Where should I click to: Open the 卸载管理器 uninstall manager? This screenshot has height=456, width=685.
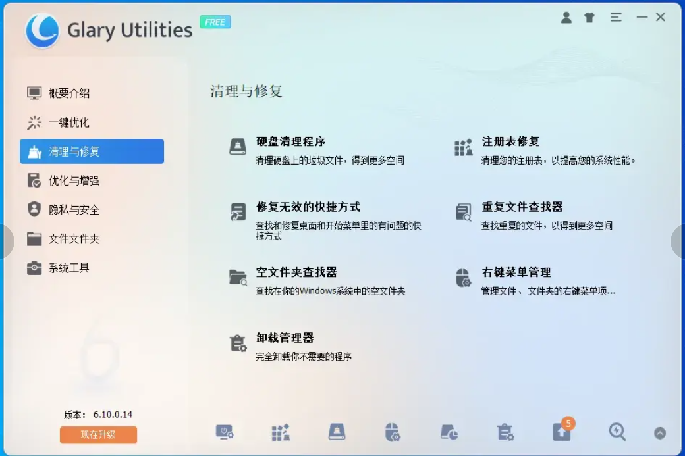click(x=285, y=338)
